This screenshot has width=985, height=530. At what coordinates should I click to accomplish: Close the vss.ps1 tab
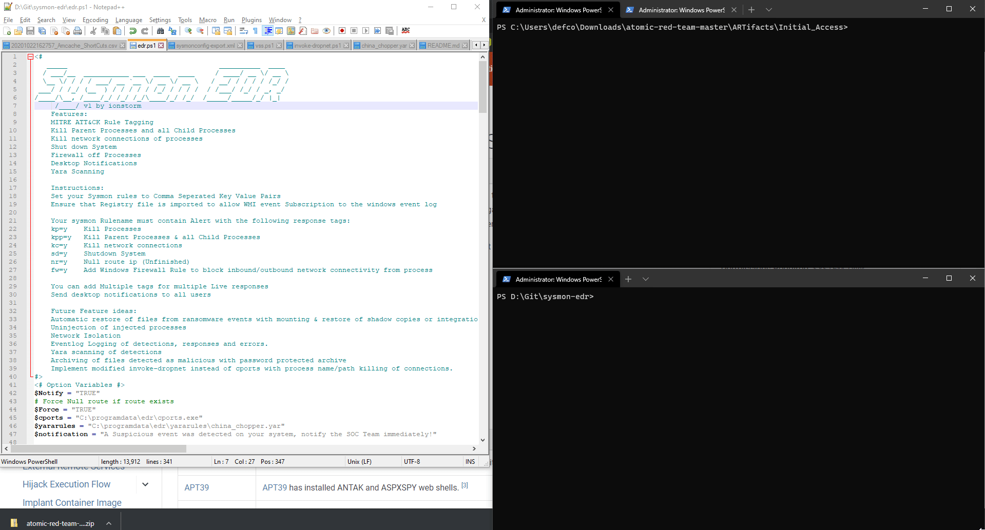point(279,46)
